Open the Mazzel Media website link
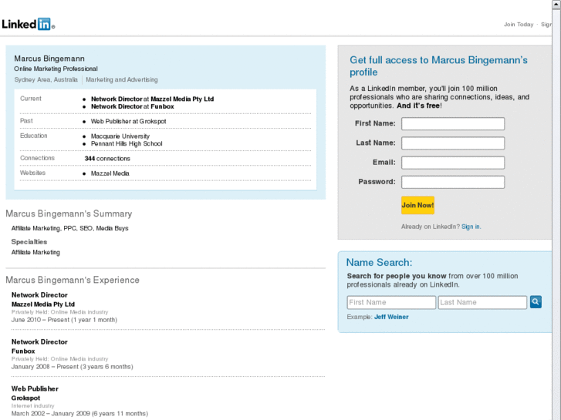Screen dimensions: 561x420 110,173
